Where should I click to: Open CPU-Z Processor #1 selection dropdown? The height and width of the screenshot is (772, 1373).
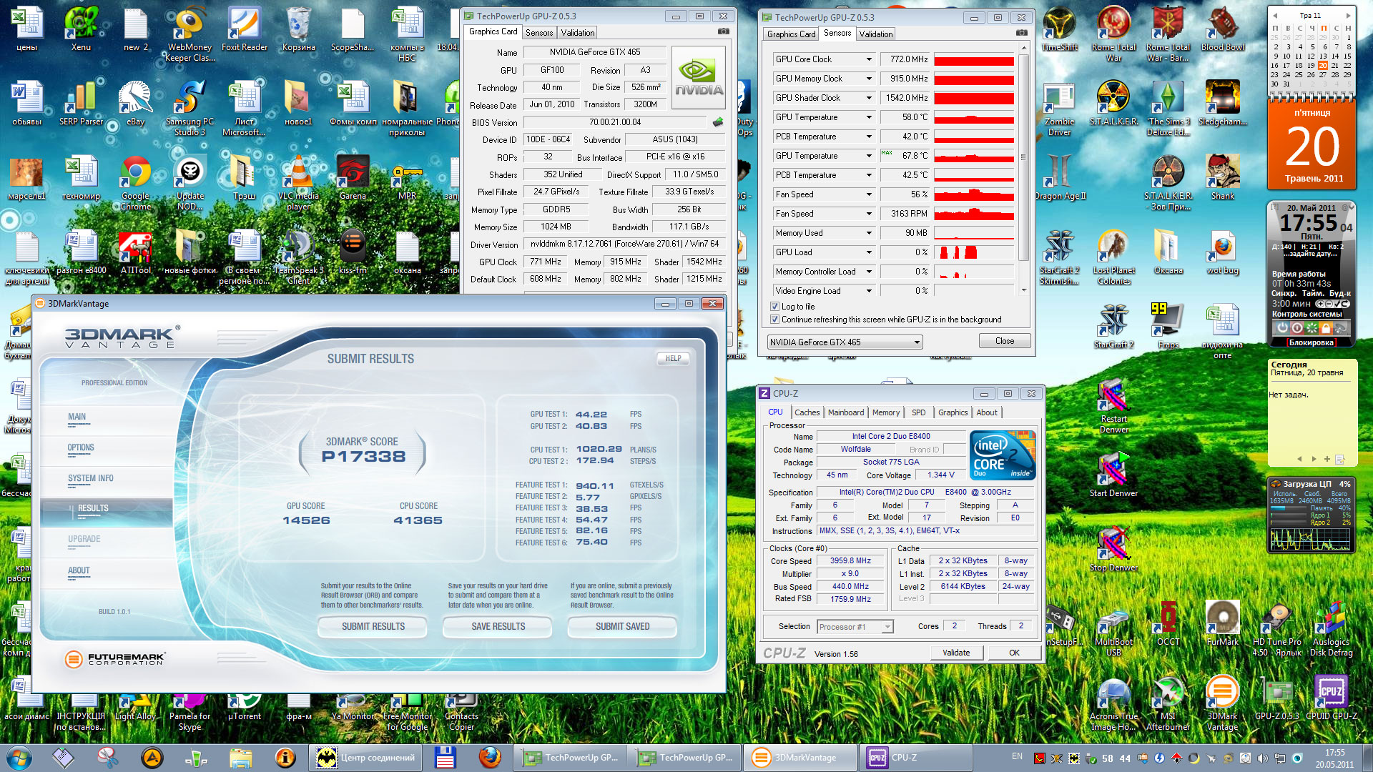point(855,627)
